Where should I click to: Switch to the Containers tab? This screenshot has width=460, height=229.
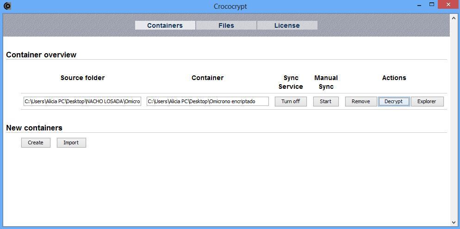(165, 25)
